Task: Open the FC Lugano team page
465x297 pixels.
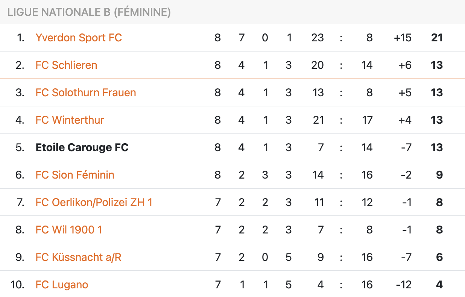Action: [x=62, y=285]
